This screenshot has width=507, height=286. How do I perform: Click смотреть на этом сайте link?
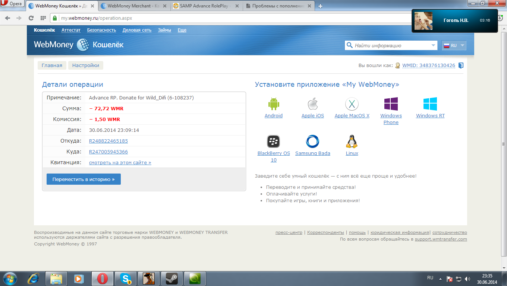120,163
